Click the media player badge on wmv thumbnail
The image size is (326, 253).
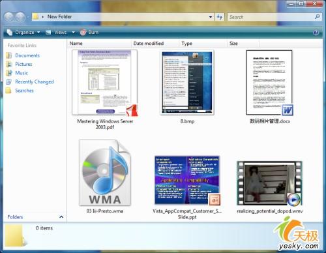tap(293, 200)
